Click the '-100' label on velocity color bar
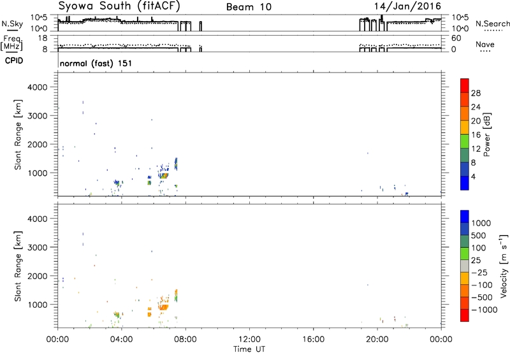 point(482,285)
